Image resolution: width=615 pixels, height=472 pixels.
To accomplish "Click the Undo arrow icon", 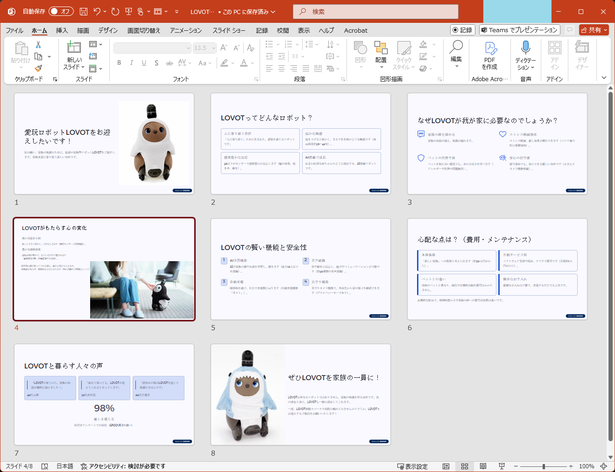I will pyautogui.click(x=97, y=12).
